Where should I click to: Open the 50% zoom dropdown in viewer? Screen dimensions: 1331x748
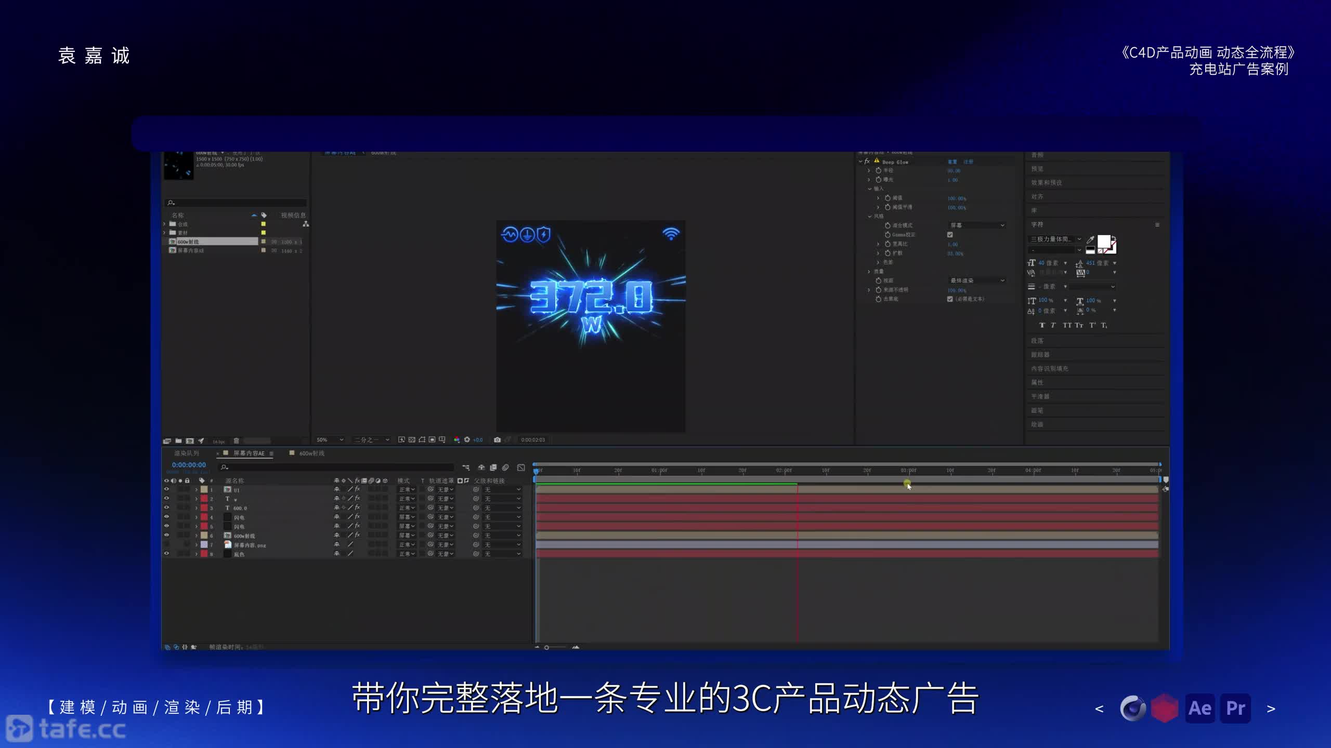330,440
